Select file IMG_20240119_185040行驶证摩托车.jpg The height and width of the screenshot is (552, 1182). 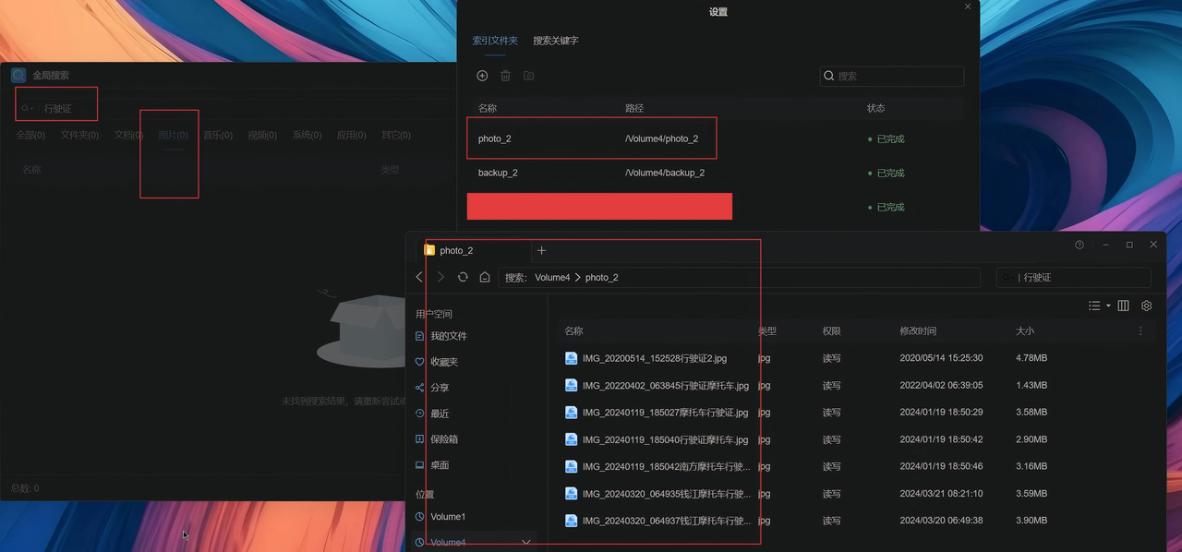665,439
